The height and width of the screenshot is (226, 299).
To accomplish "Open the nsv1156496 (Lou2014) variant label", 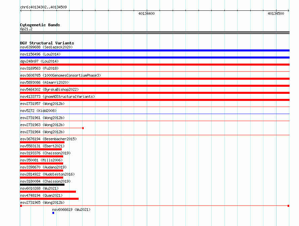I will (40, 54).
